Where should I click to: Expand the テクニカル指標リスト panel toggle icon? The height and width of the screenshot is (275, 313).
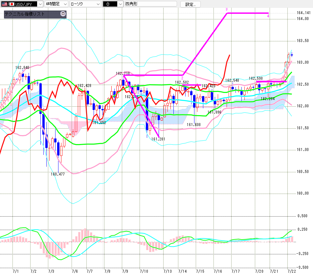click(x=63, y=14)
